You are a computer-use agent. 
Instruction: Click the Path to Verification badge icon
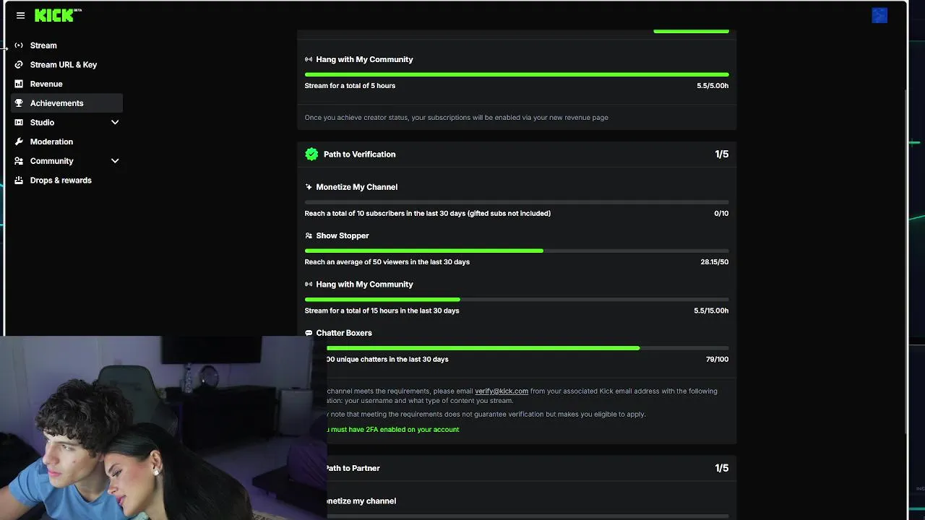pyautogui.click(x=311, y=154)
